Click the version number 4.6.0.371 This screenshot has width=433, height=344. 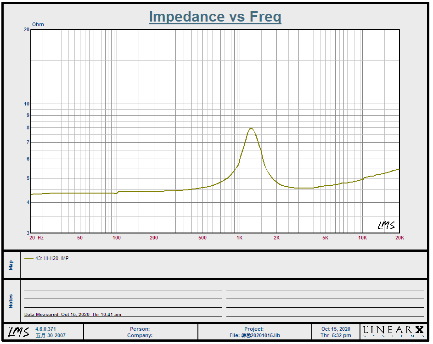[x=45, y=329]
